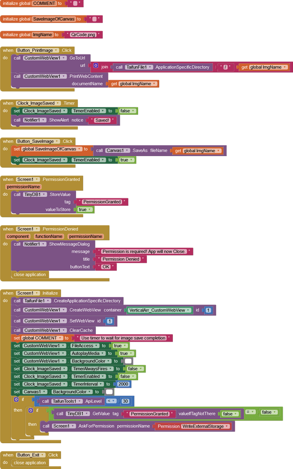Viewport: 293px width, 469px height.
Task: Open the VerticalArr_CustomWebView container dropdown
Action: [x=188, y=310]
